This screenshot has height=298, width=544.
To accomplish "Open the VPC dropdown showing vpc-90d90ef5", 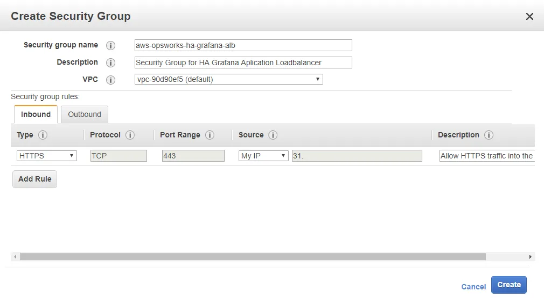I will click(228, 80).
